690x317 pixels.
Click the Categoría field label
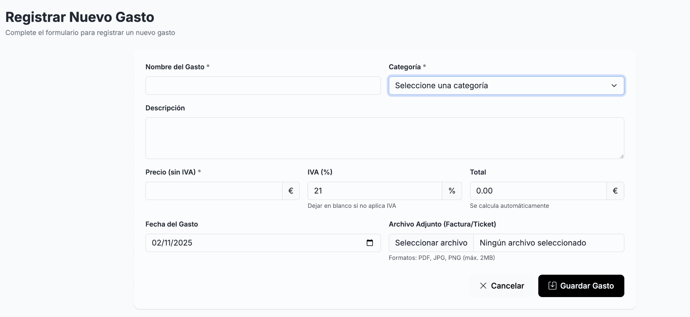pos(404,67)
